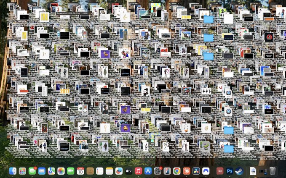Launch Mail from the dock
Screen dimensions: 286x178
(42, 171)
